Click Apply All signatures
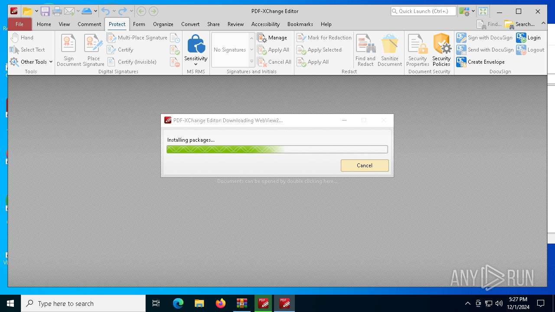555x312 pixels. [x=274, y=50]
